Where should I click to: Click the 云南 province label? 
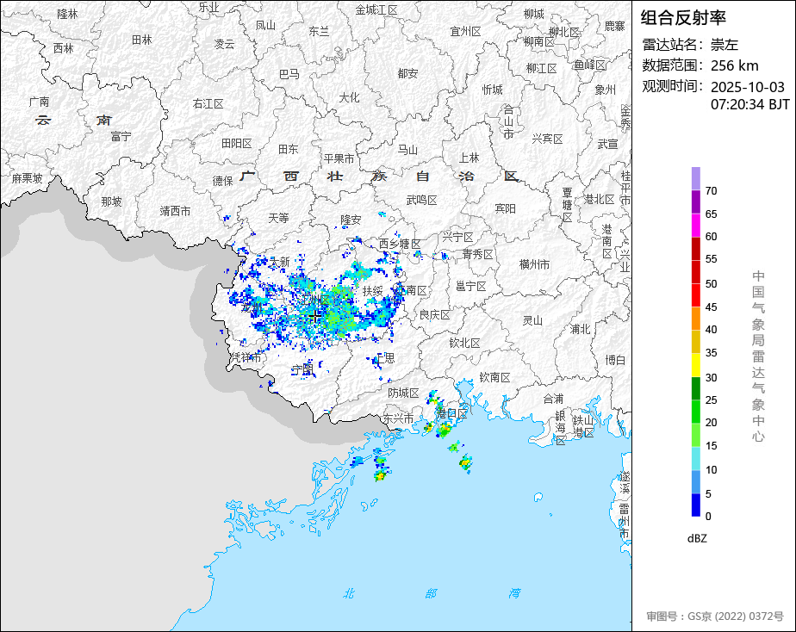pos(73,120)
